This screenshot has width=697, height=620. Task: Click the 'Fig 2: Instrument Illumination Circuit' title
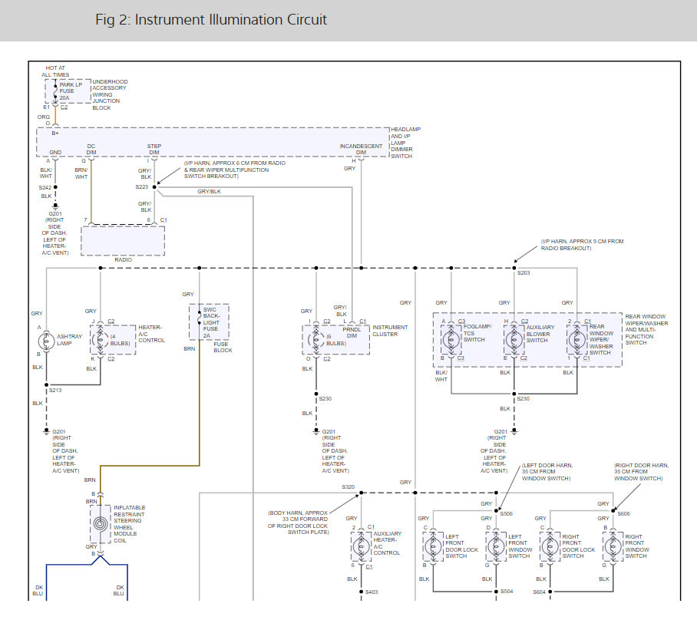point(211,20)
